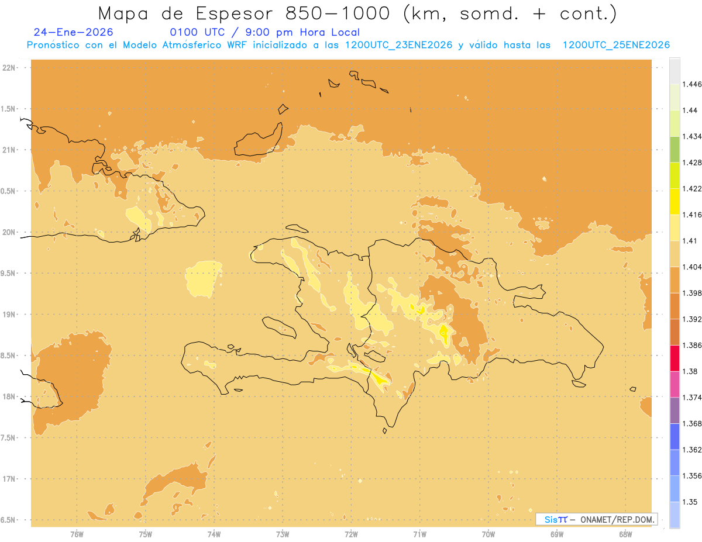This screenshot has height=542, width=702.
Task: Click the latitude label '21N'
Action: pyautogui.click(x=9, y=150)
